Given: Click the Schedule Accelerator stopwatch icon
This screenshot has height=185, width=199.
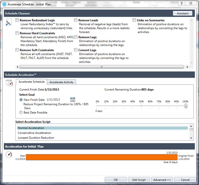Looking at the screenshot, I should [x=9, y=83].
